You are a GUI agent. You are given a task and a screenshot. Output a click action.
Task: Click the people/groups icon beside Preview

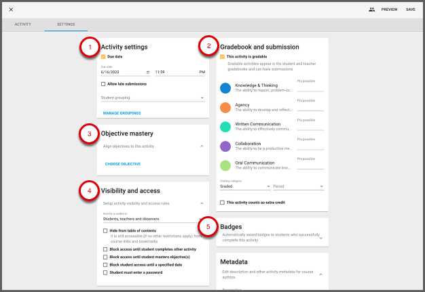(x=371, y=9)
